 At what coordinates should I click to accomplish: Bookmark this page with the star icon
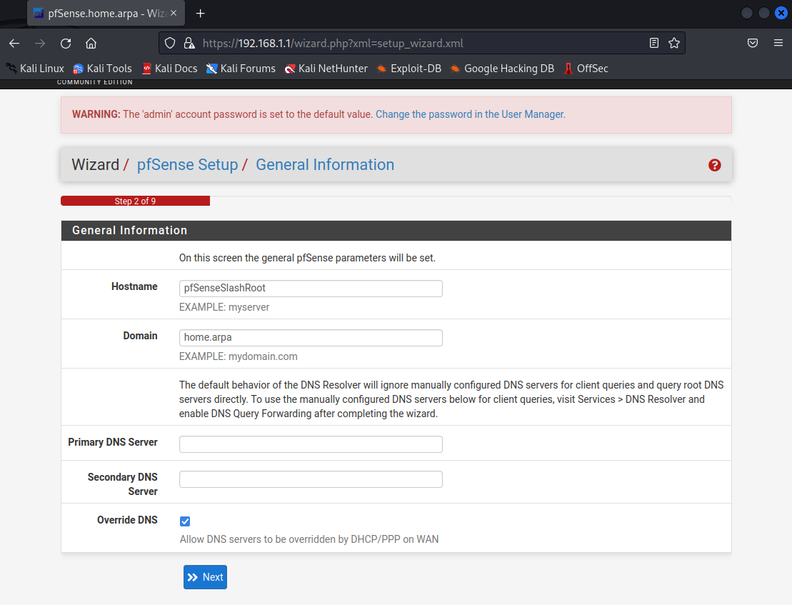coord(673,43)
